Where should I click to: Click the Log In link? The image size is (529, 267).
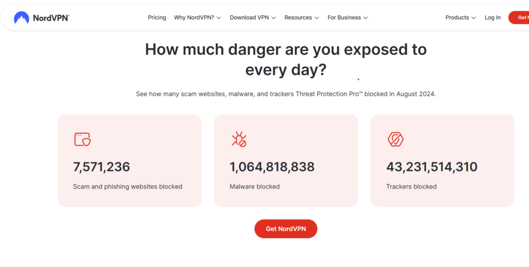click(x=492, y=18)
